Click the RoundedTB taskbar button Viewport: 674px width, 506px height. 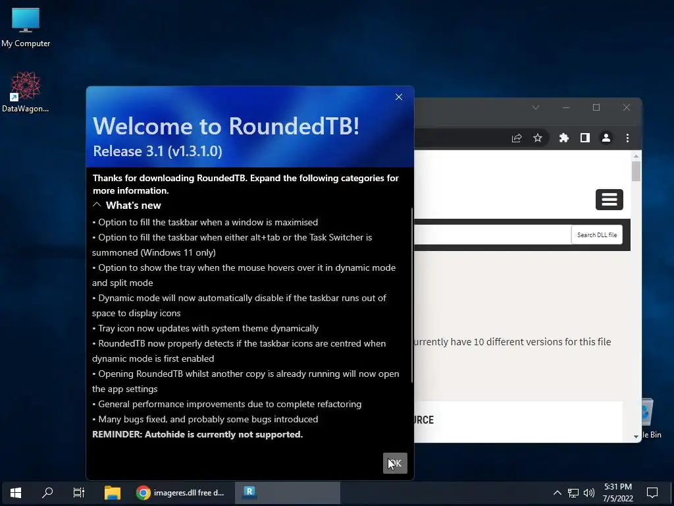288,493
